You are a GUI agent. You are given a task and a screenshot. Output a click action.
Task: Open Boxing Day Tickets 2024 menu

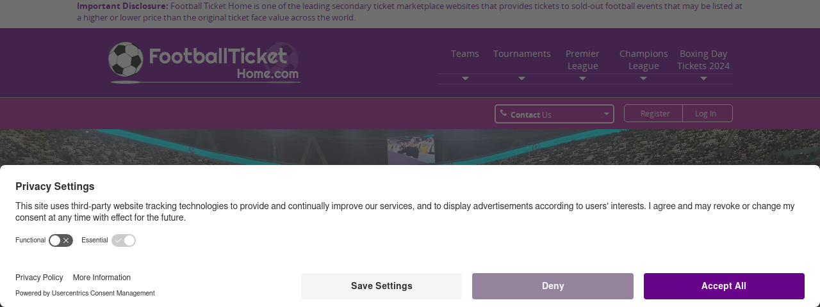click(x=703, y=59)
